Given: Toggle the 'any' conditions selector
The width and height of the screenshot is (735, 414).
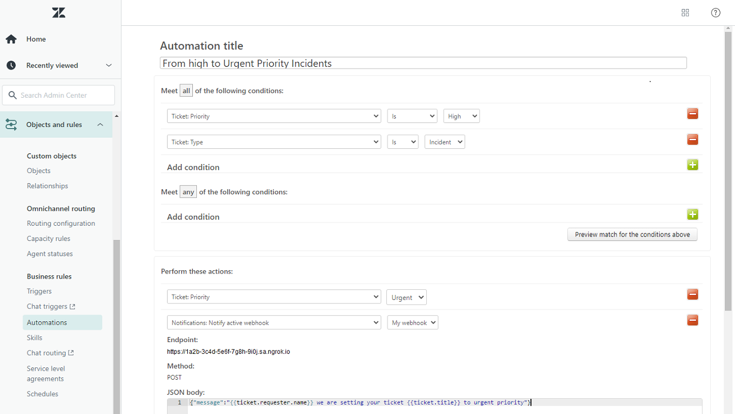Looking at the screenshot, I should point(188,192).
